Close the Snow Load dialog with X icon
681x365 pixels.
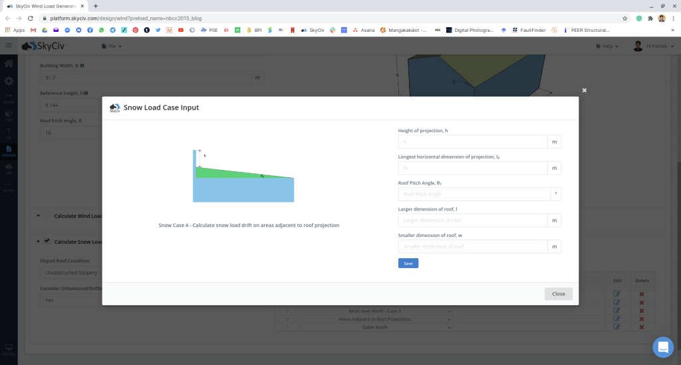point(585,90)
